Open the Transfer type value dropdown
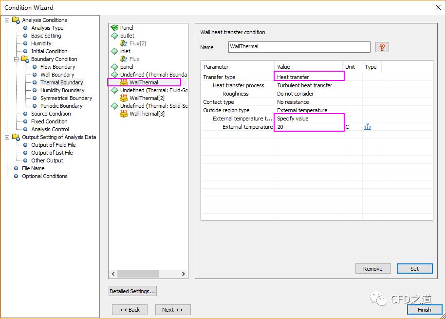Image resolution: width=446 pixels, height=319 pixels. pyautogui.click(x=309, y=77)
